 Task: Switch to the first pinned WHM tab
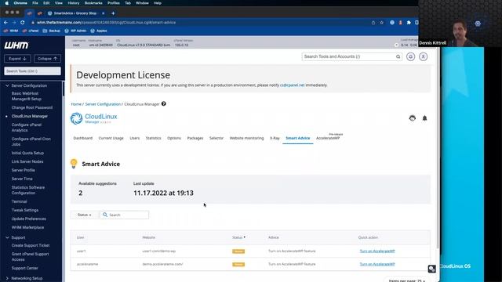pyautogui.click(x=29, y=13)
